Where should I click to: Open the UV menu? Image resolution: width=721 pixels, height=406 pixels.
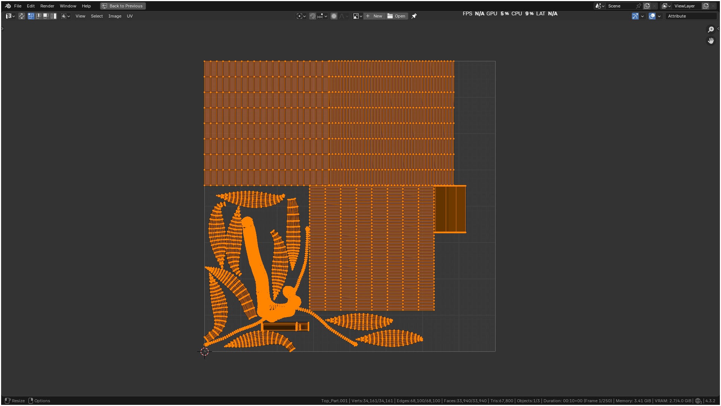[x=130, y=16]
